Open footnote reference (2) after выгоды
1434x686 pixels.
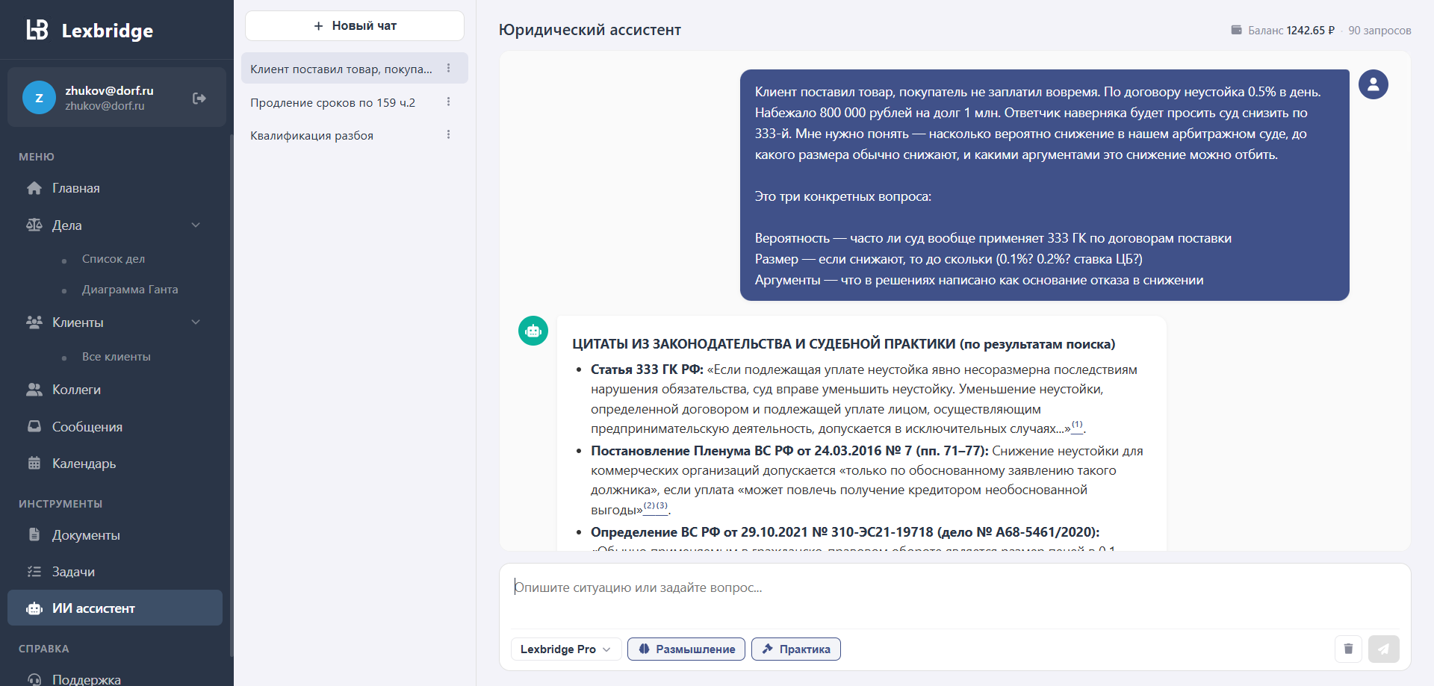pyautogui.click(x=649, y=506)
